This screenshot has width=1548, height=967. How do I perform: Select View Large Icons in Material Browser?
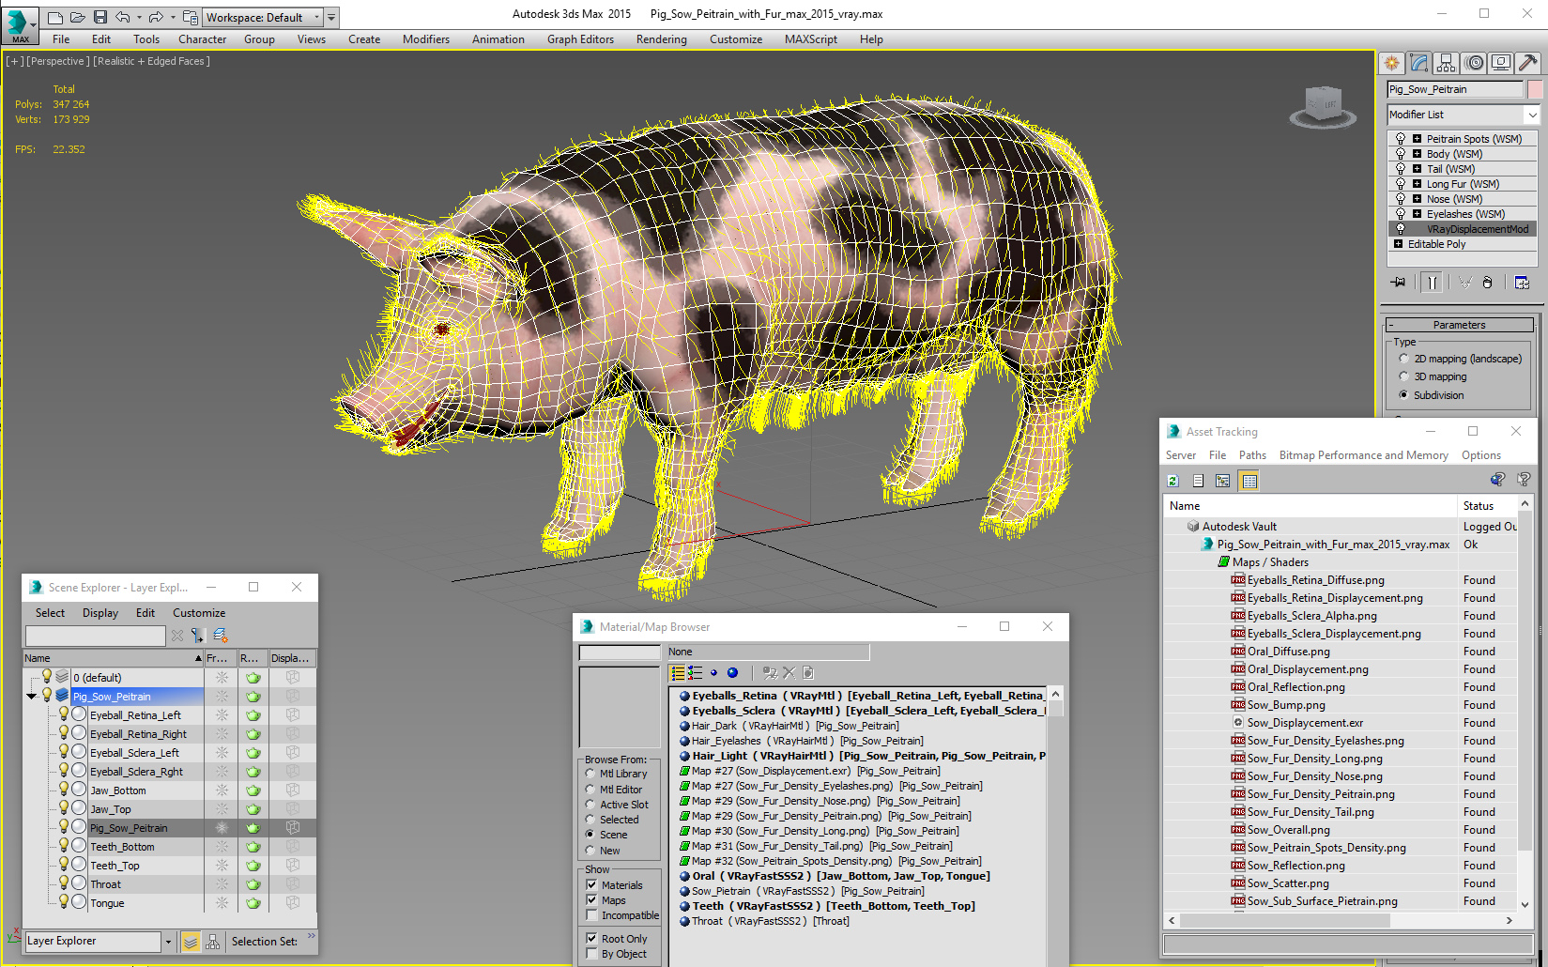coord(732,672)
